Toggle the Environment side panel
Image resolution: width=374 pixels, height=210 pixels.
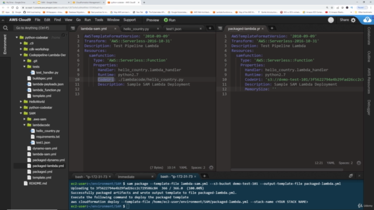pyautogui.click(x=5, y=44)
